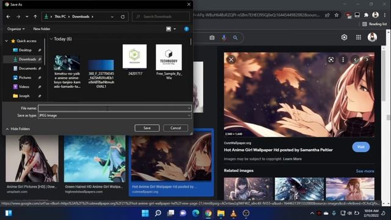The width and height of the screenshot is (391, 220).
Task: Open recent locations dropdown arrow
Action: point(27,16)
